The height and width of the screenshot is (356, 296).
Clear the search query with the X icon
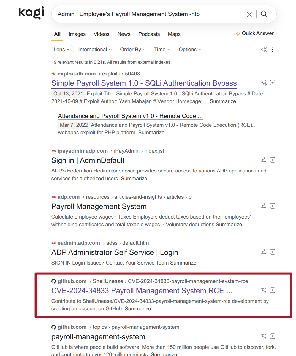tap(249, 14)
